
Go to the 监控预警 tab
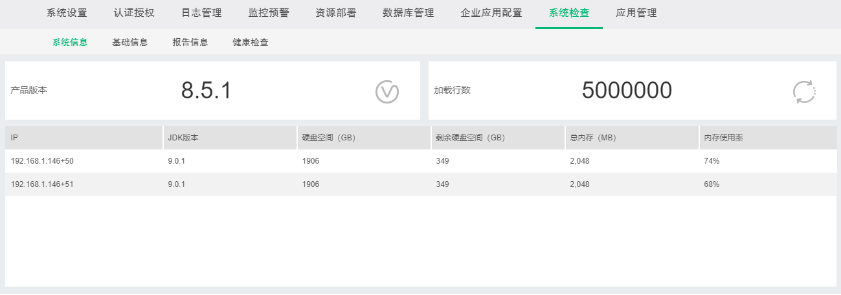pos(269,13)
